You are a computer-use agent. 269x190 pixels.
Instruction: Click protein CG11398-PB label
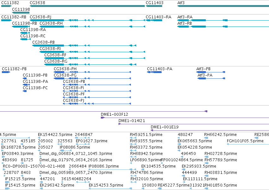pyautogui.click(x=35, y=75)
